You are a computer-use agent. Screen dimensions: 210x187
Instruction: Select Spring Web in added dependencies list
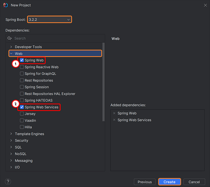[x=127, y=113]
